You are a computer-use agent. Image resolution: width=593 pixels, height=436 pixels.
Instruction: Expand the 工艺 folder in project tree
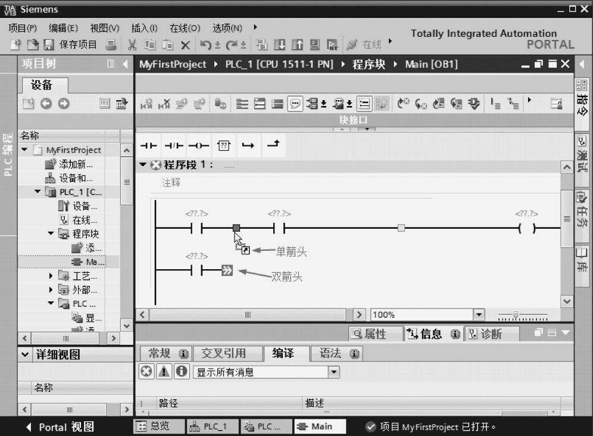(x=51, y=276)
